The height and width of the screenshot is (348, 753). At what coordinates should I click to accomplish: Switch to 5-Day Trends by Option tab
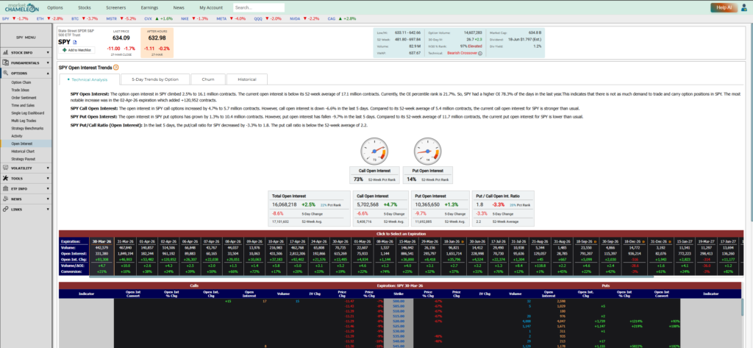[x=155, y=79]
